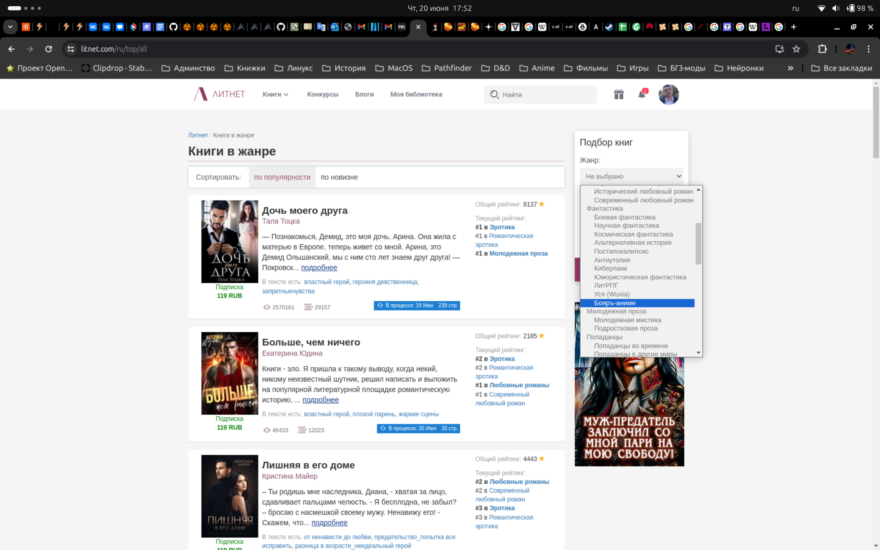Expand the Книги menu
The image size is (880, 550).
coord(275,94)
